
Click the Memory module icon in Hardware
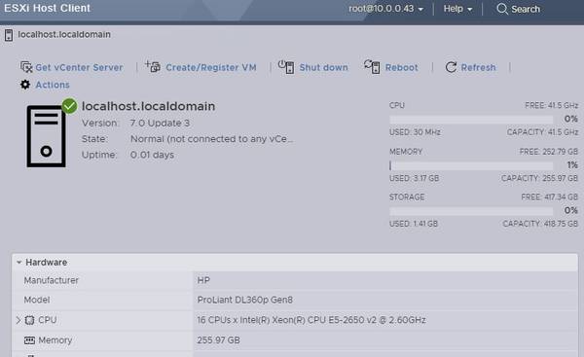click(29, 340)
